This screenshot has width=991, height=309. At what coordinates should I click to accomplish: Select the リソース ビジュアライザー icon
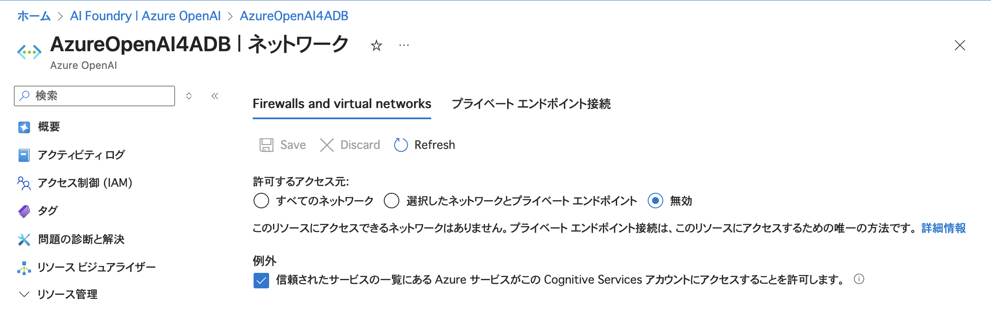point(24,267)
